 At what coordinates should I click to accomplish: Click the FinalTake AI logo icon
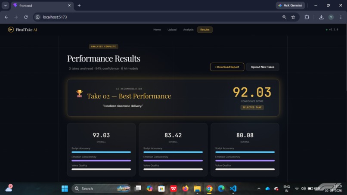(11, 29)
